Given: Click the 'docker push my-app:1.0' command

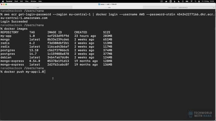Looking at the screenshot, I should pyautogui.click(x=24, y=72).
